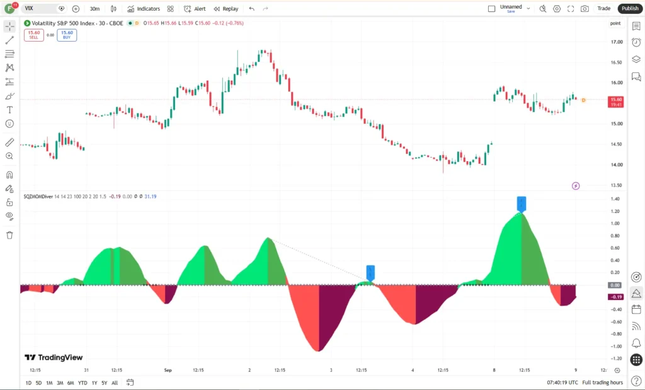Screen dimensions: 645x390
Task: Select the 5Y date range
Action: pyautogui.click(x=104, y=383)
